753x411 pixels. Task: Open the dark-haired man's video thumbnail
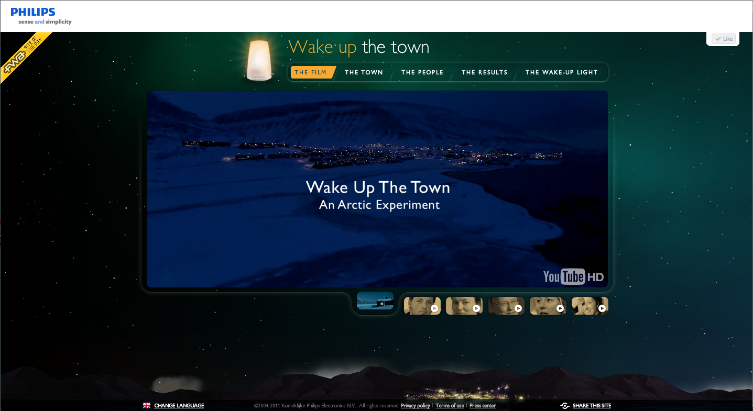pyautogui.click(x=422, y=306)
